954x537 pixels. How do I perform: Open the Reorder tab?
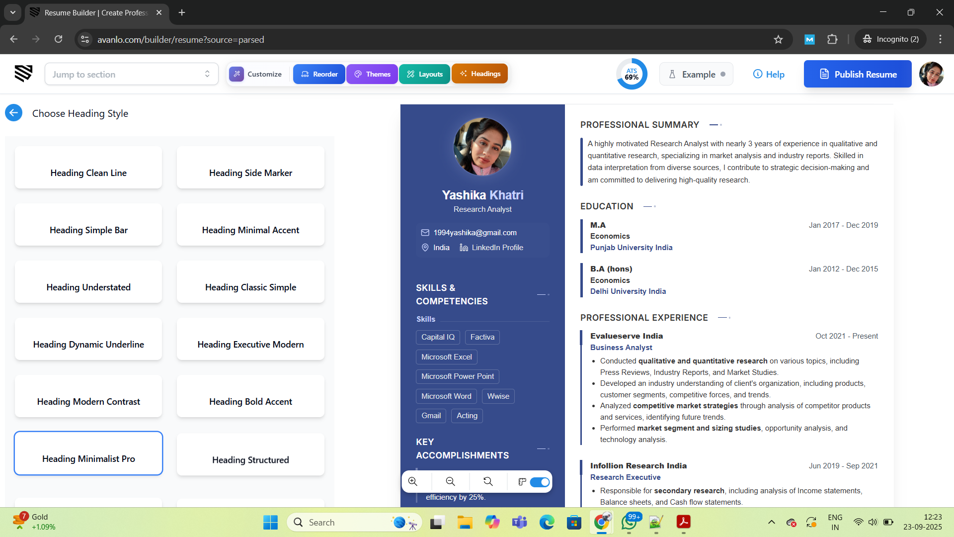pos(319,74)
